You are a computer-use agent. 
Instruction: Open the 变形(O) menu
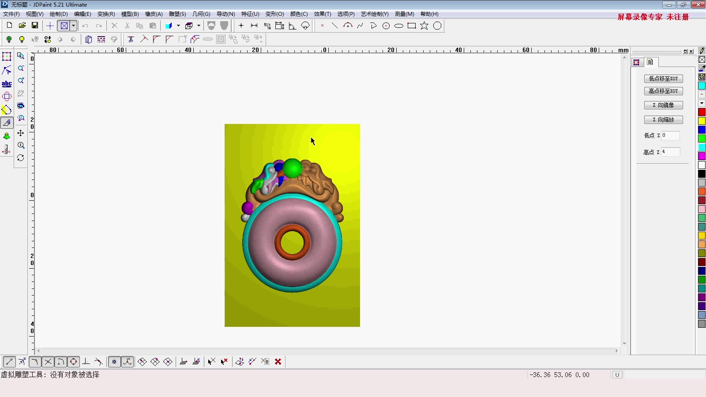click(x=274, y=14)
